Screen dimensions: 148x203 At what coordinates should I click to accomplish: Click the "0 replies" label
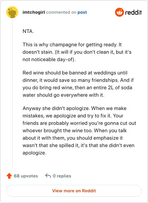[x=62, y=176]
